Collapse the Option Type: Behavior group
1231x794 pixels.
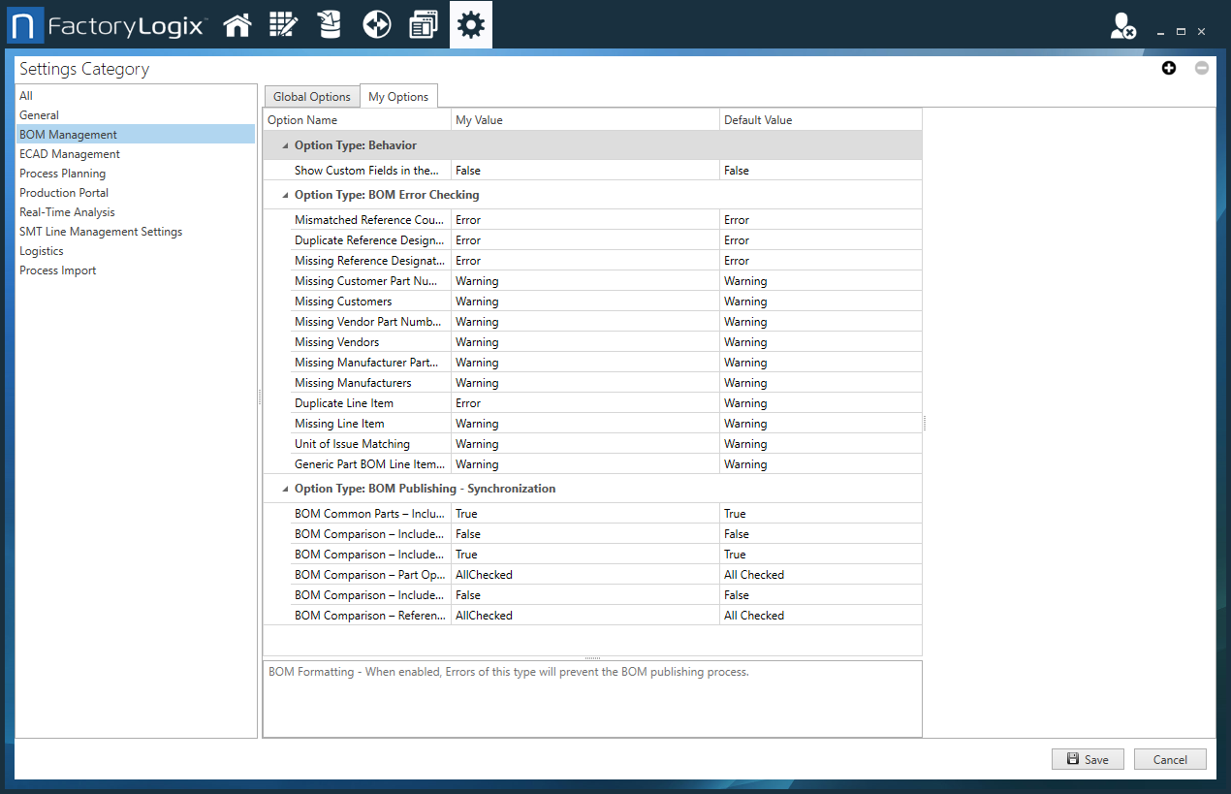coord(285,145)
